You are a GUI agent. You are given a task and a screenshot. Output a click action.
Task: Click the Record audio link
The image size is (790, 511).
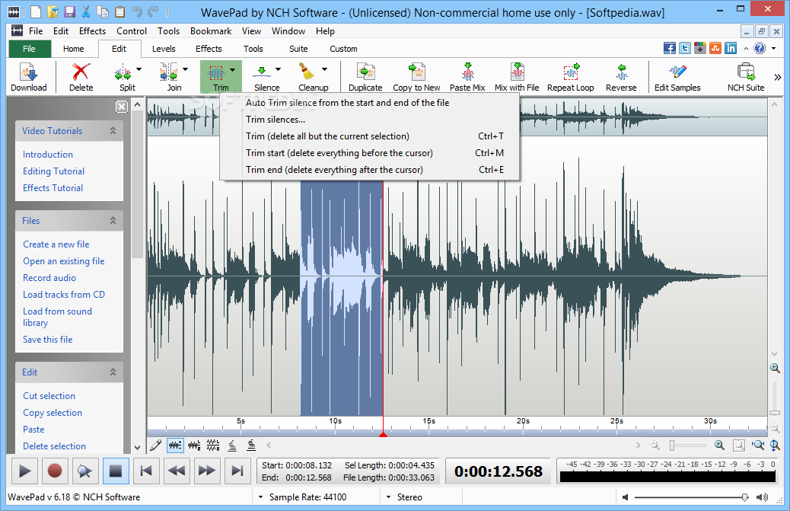pyautogui.click(x=49, y=278)
